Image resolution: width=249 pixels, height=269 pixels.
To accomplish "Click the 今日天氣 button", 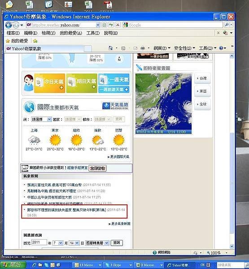I will (50, 83).
